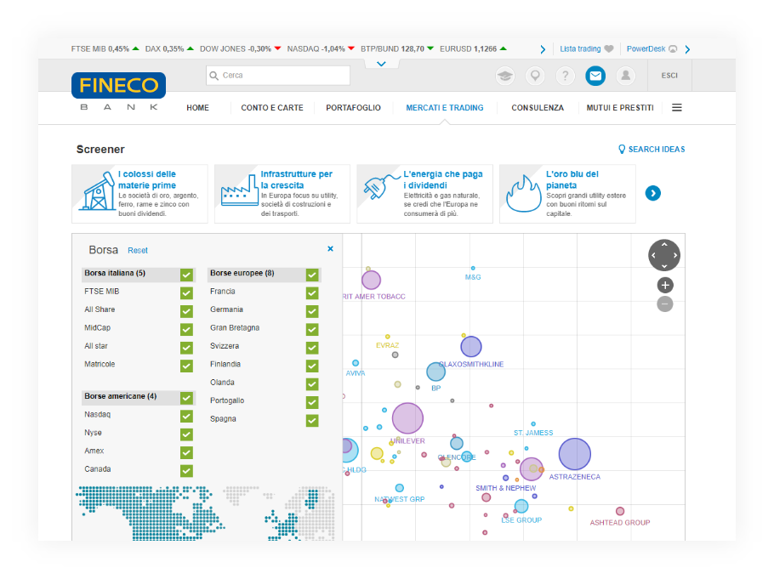Open the graduation cap education icon

pos(504,76)
